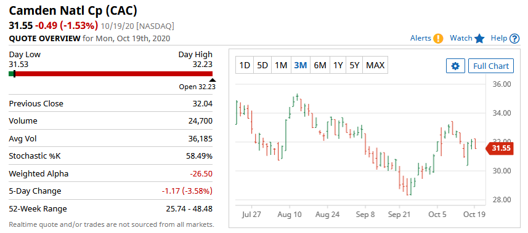
Task: Click the 5-Day Change value -1.17 (-3.58%)
Action: [187, 191]
